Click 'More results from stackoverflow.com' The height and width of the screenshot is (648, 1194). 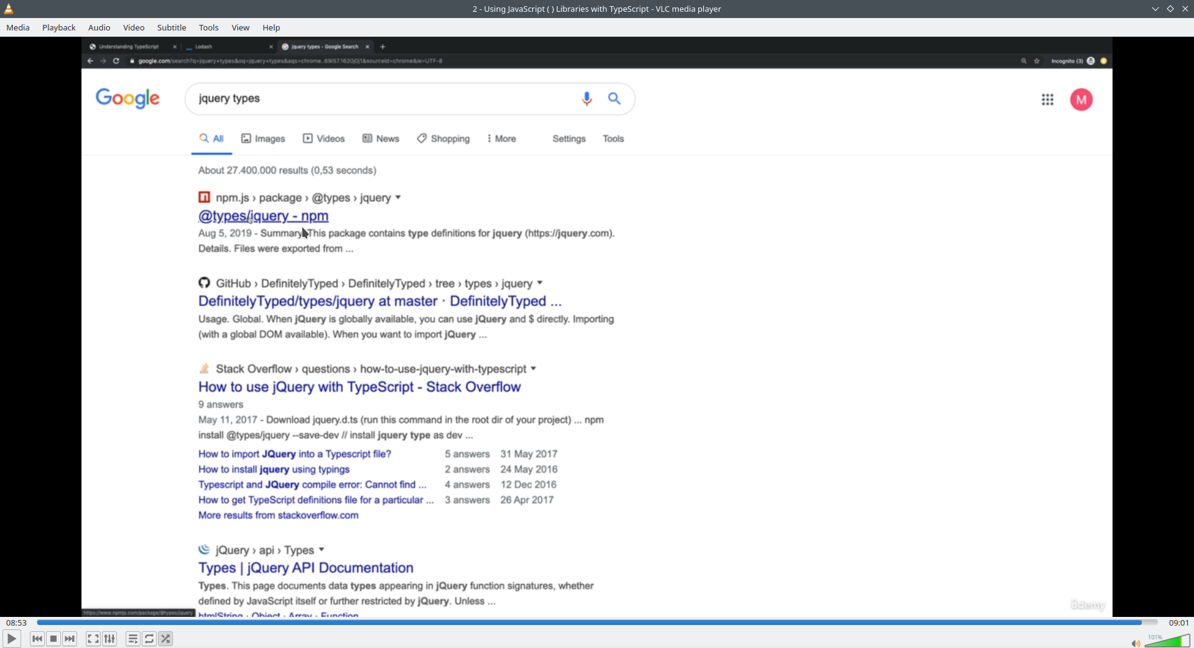click(279, 516)
